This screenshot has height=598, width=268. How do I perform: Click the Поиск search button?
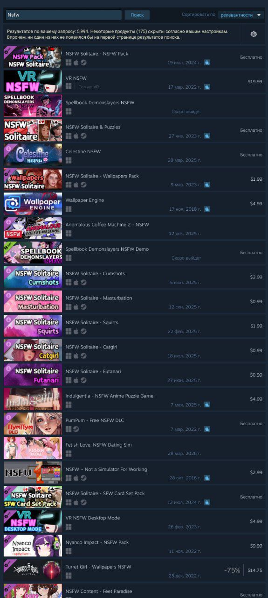[137, 15]
